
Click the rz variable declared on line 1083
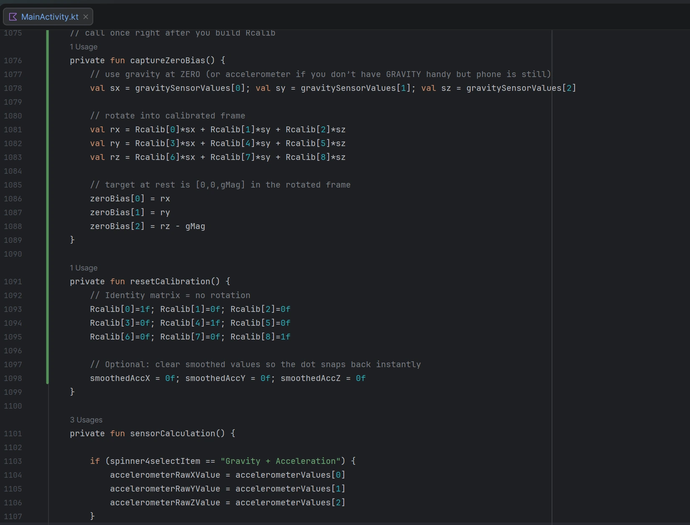point(115,157)
